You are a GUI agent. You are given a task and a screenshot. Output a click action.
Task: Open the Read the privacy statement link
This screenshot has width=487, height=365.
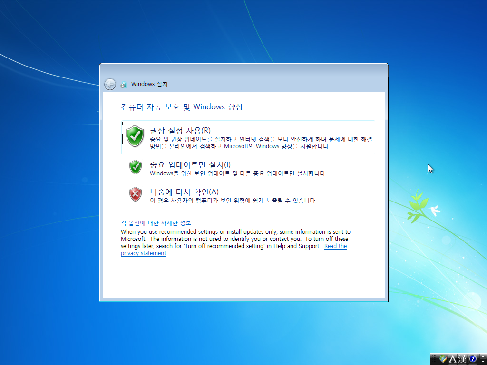(x=335, y=246)
